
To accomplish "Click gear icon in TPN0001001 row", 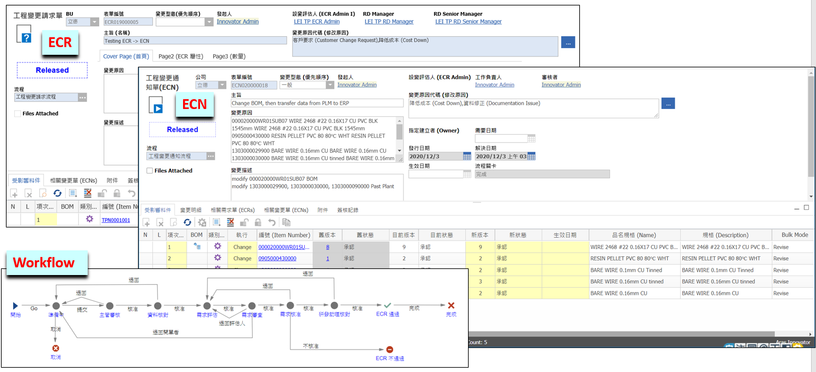I will 90,220.
